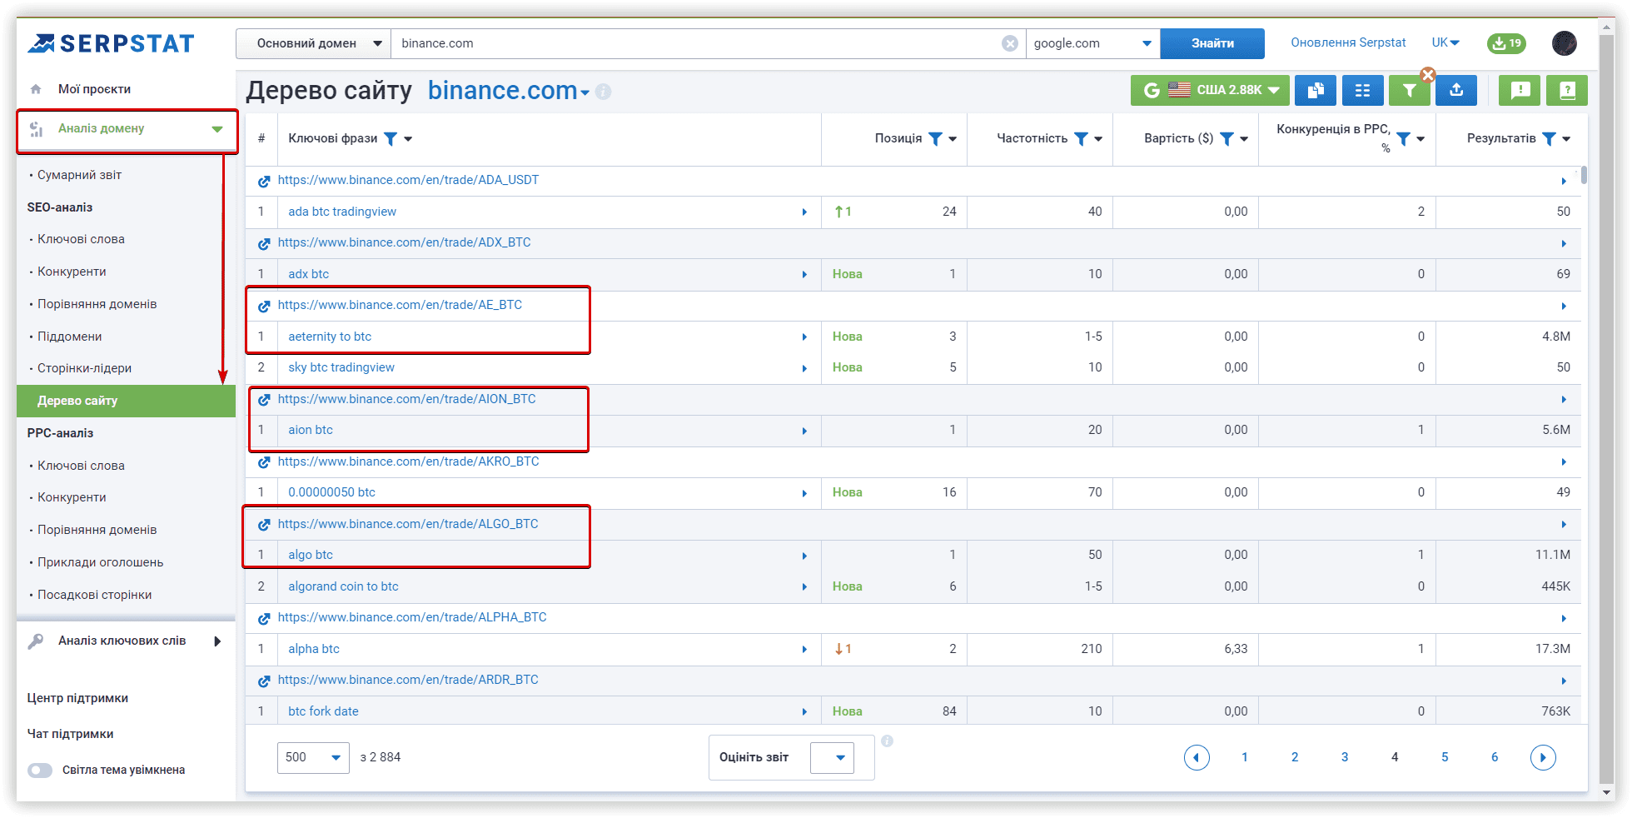Viewport: 1632px width, 818px height.
Task: Toggle the Світла тема switch
Action: 40,771
